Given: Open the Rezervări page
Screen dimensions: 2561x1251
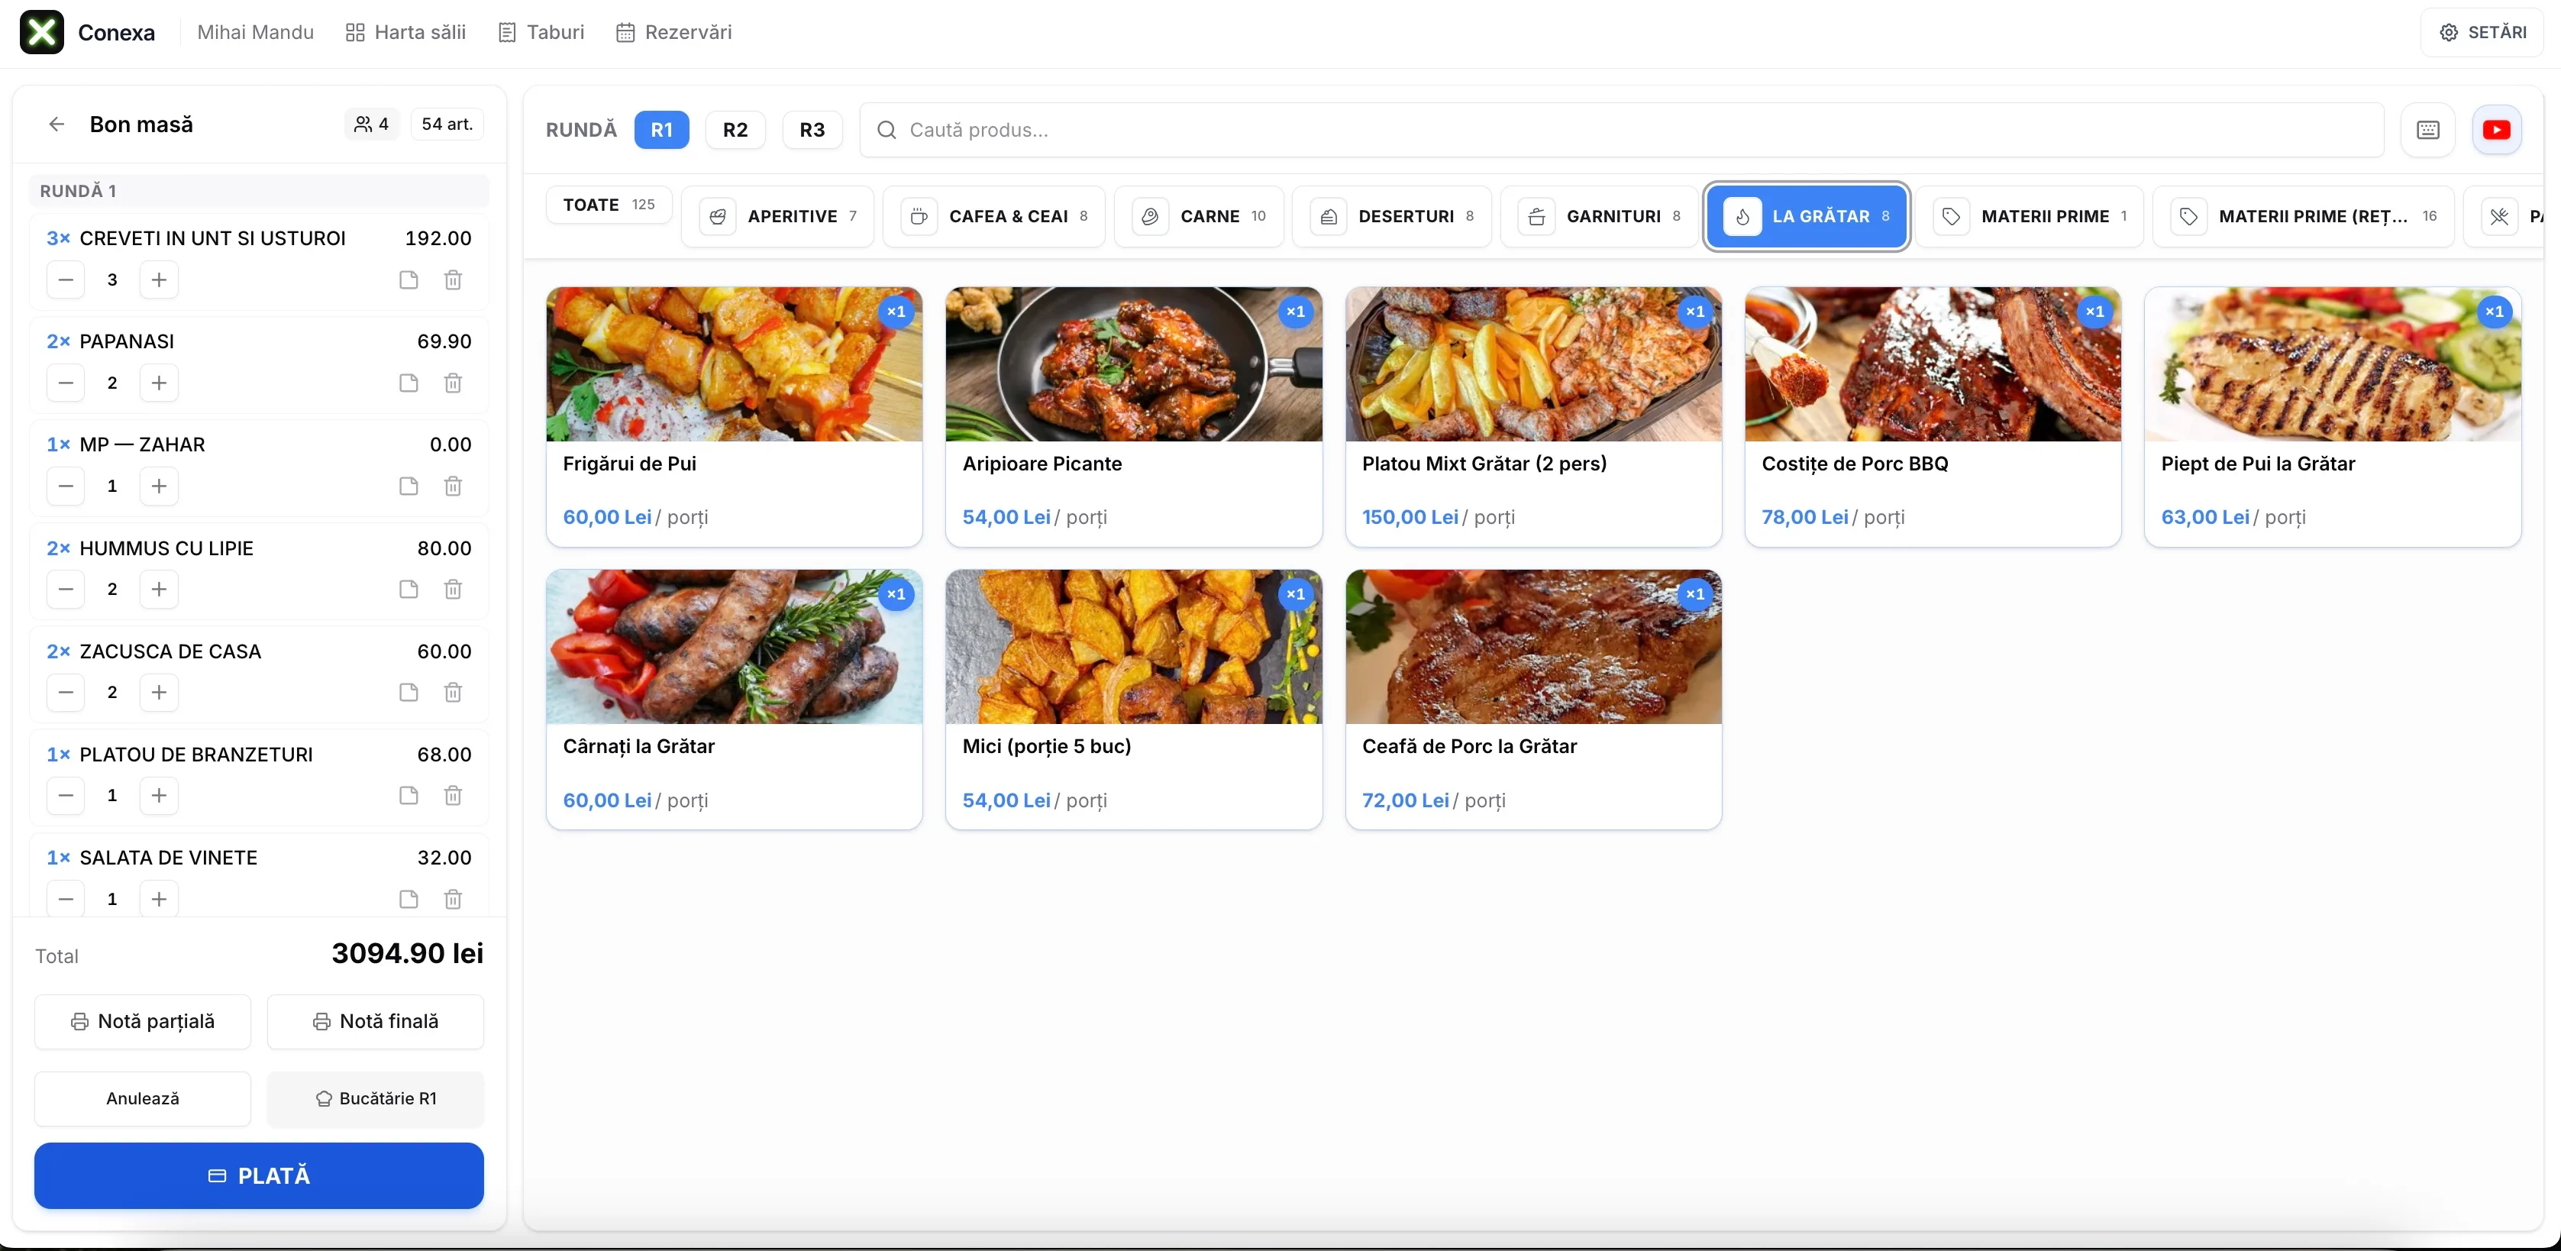Looking at the screenshot, I should [x=674, y=33].
